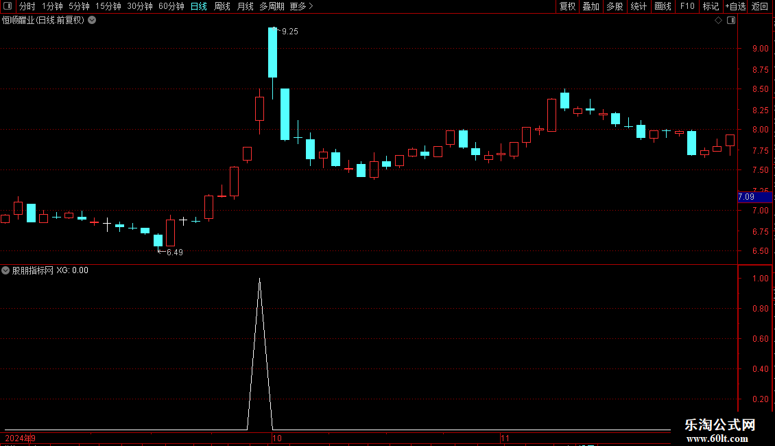Screen dimensions: 775x446
Task: Switch to 月线 monthly chart
Action: [245, 6]
